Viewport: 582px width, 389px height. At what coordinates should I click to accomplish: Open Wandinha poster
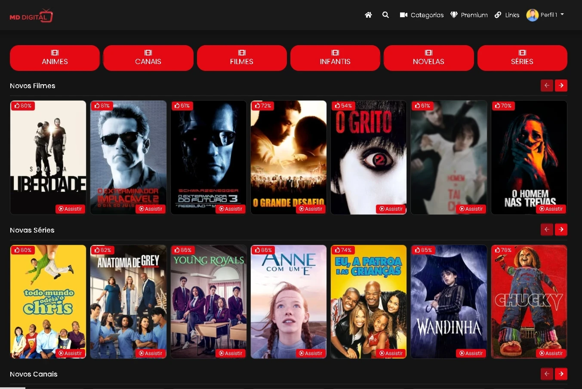tap(449, 302)
